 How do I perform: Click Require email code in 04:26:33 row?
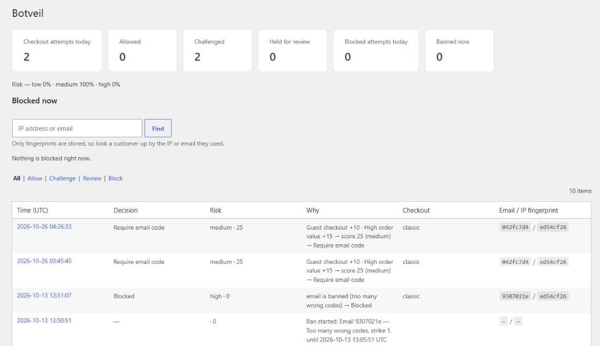[139, 227]
